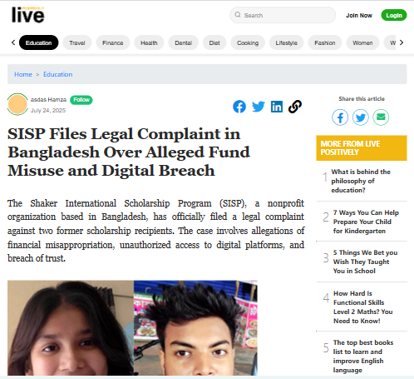Click the date 'July 24, 2025'
414x379 pixels.
(x=48, y=111)
